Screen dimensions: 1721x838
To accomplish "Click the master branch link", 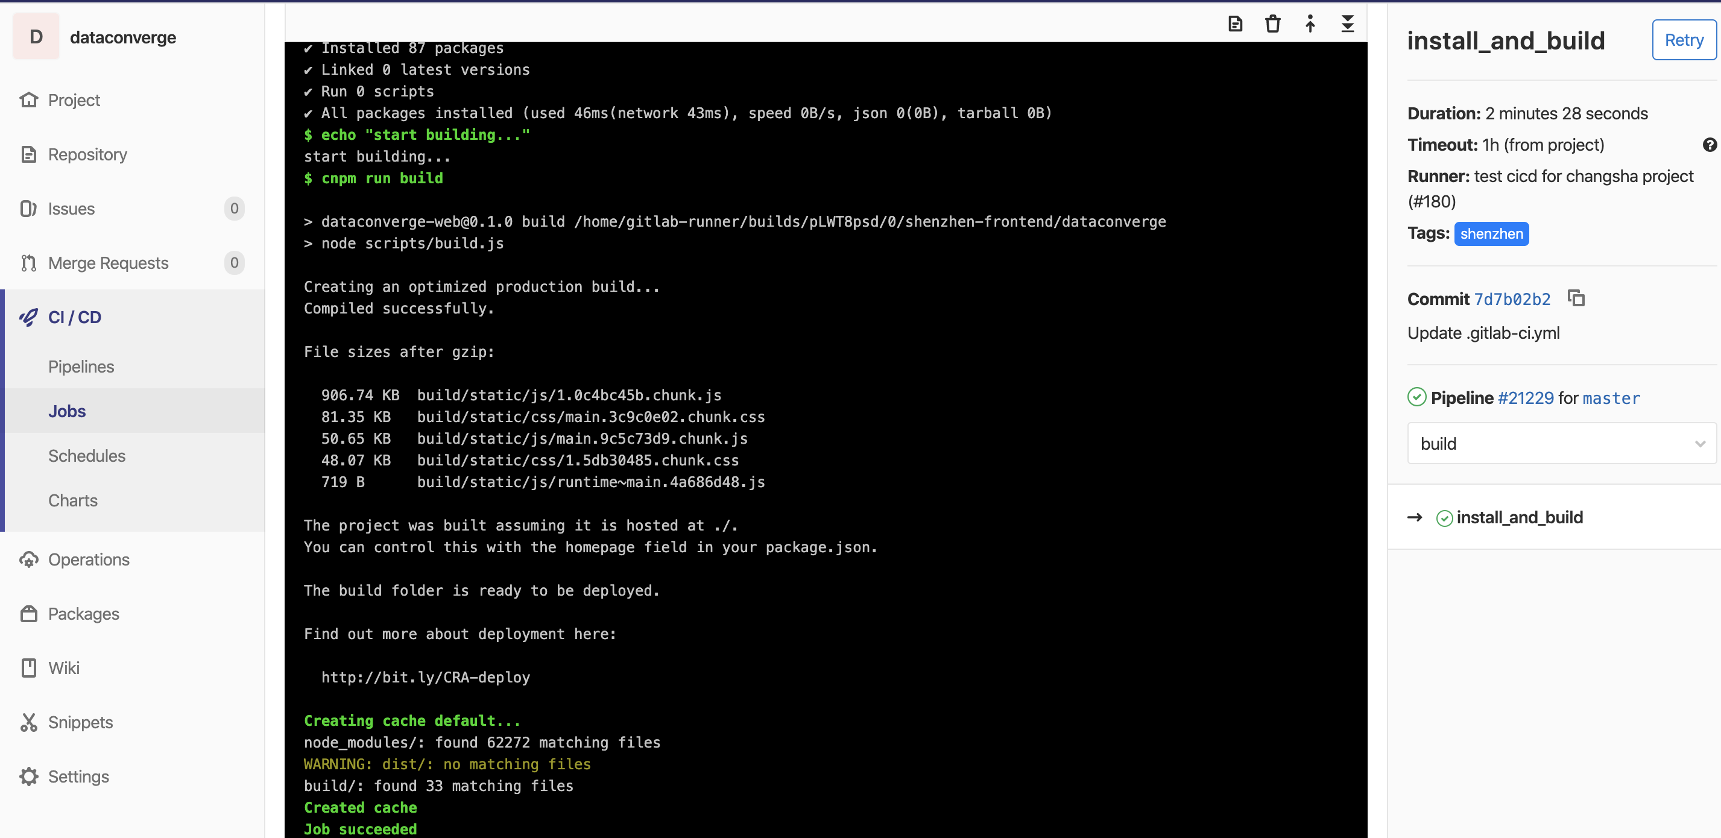I will point(1611,398).
